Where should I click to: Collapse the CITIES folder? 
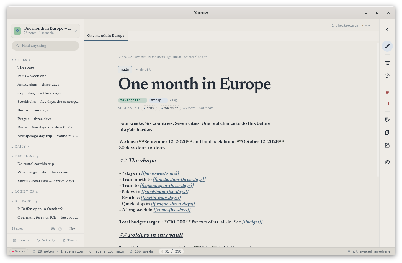pos(21,60)
